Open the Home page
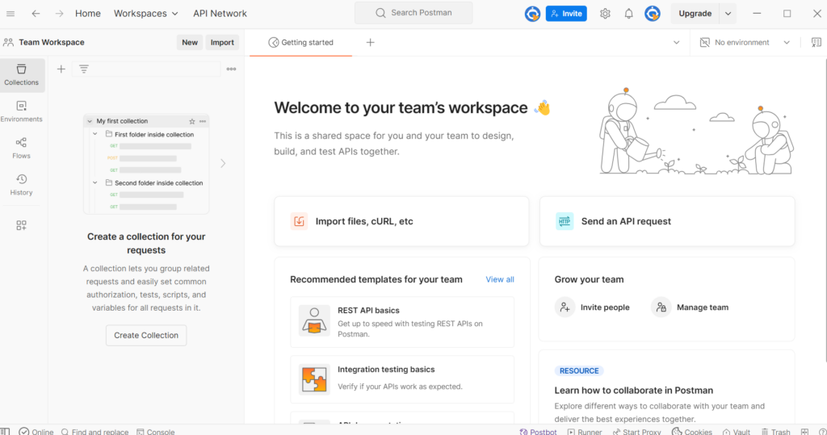Screen dimensions: 827x435 (87, 14)
